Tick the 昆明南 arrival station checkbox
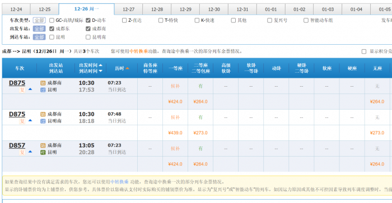392x203 pixels. point(88,37)
